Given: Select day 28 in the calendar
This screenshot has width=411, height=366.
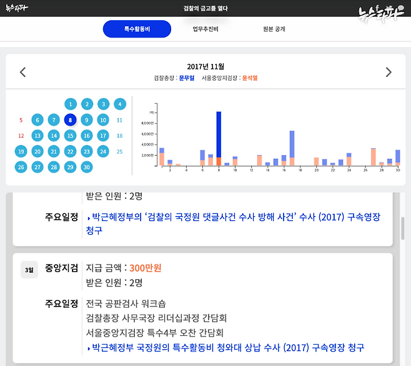Looking at the screenshot, I should (x=54, y=167).
